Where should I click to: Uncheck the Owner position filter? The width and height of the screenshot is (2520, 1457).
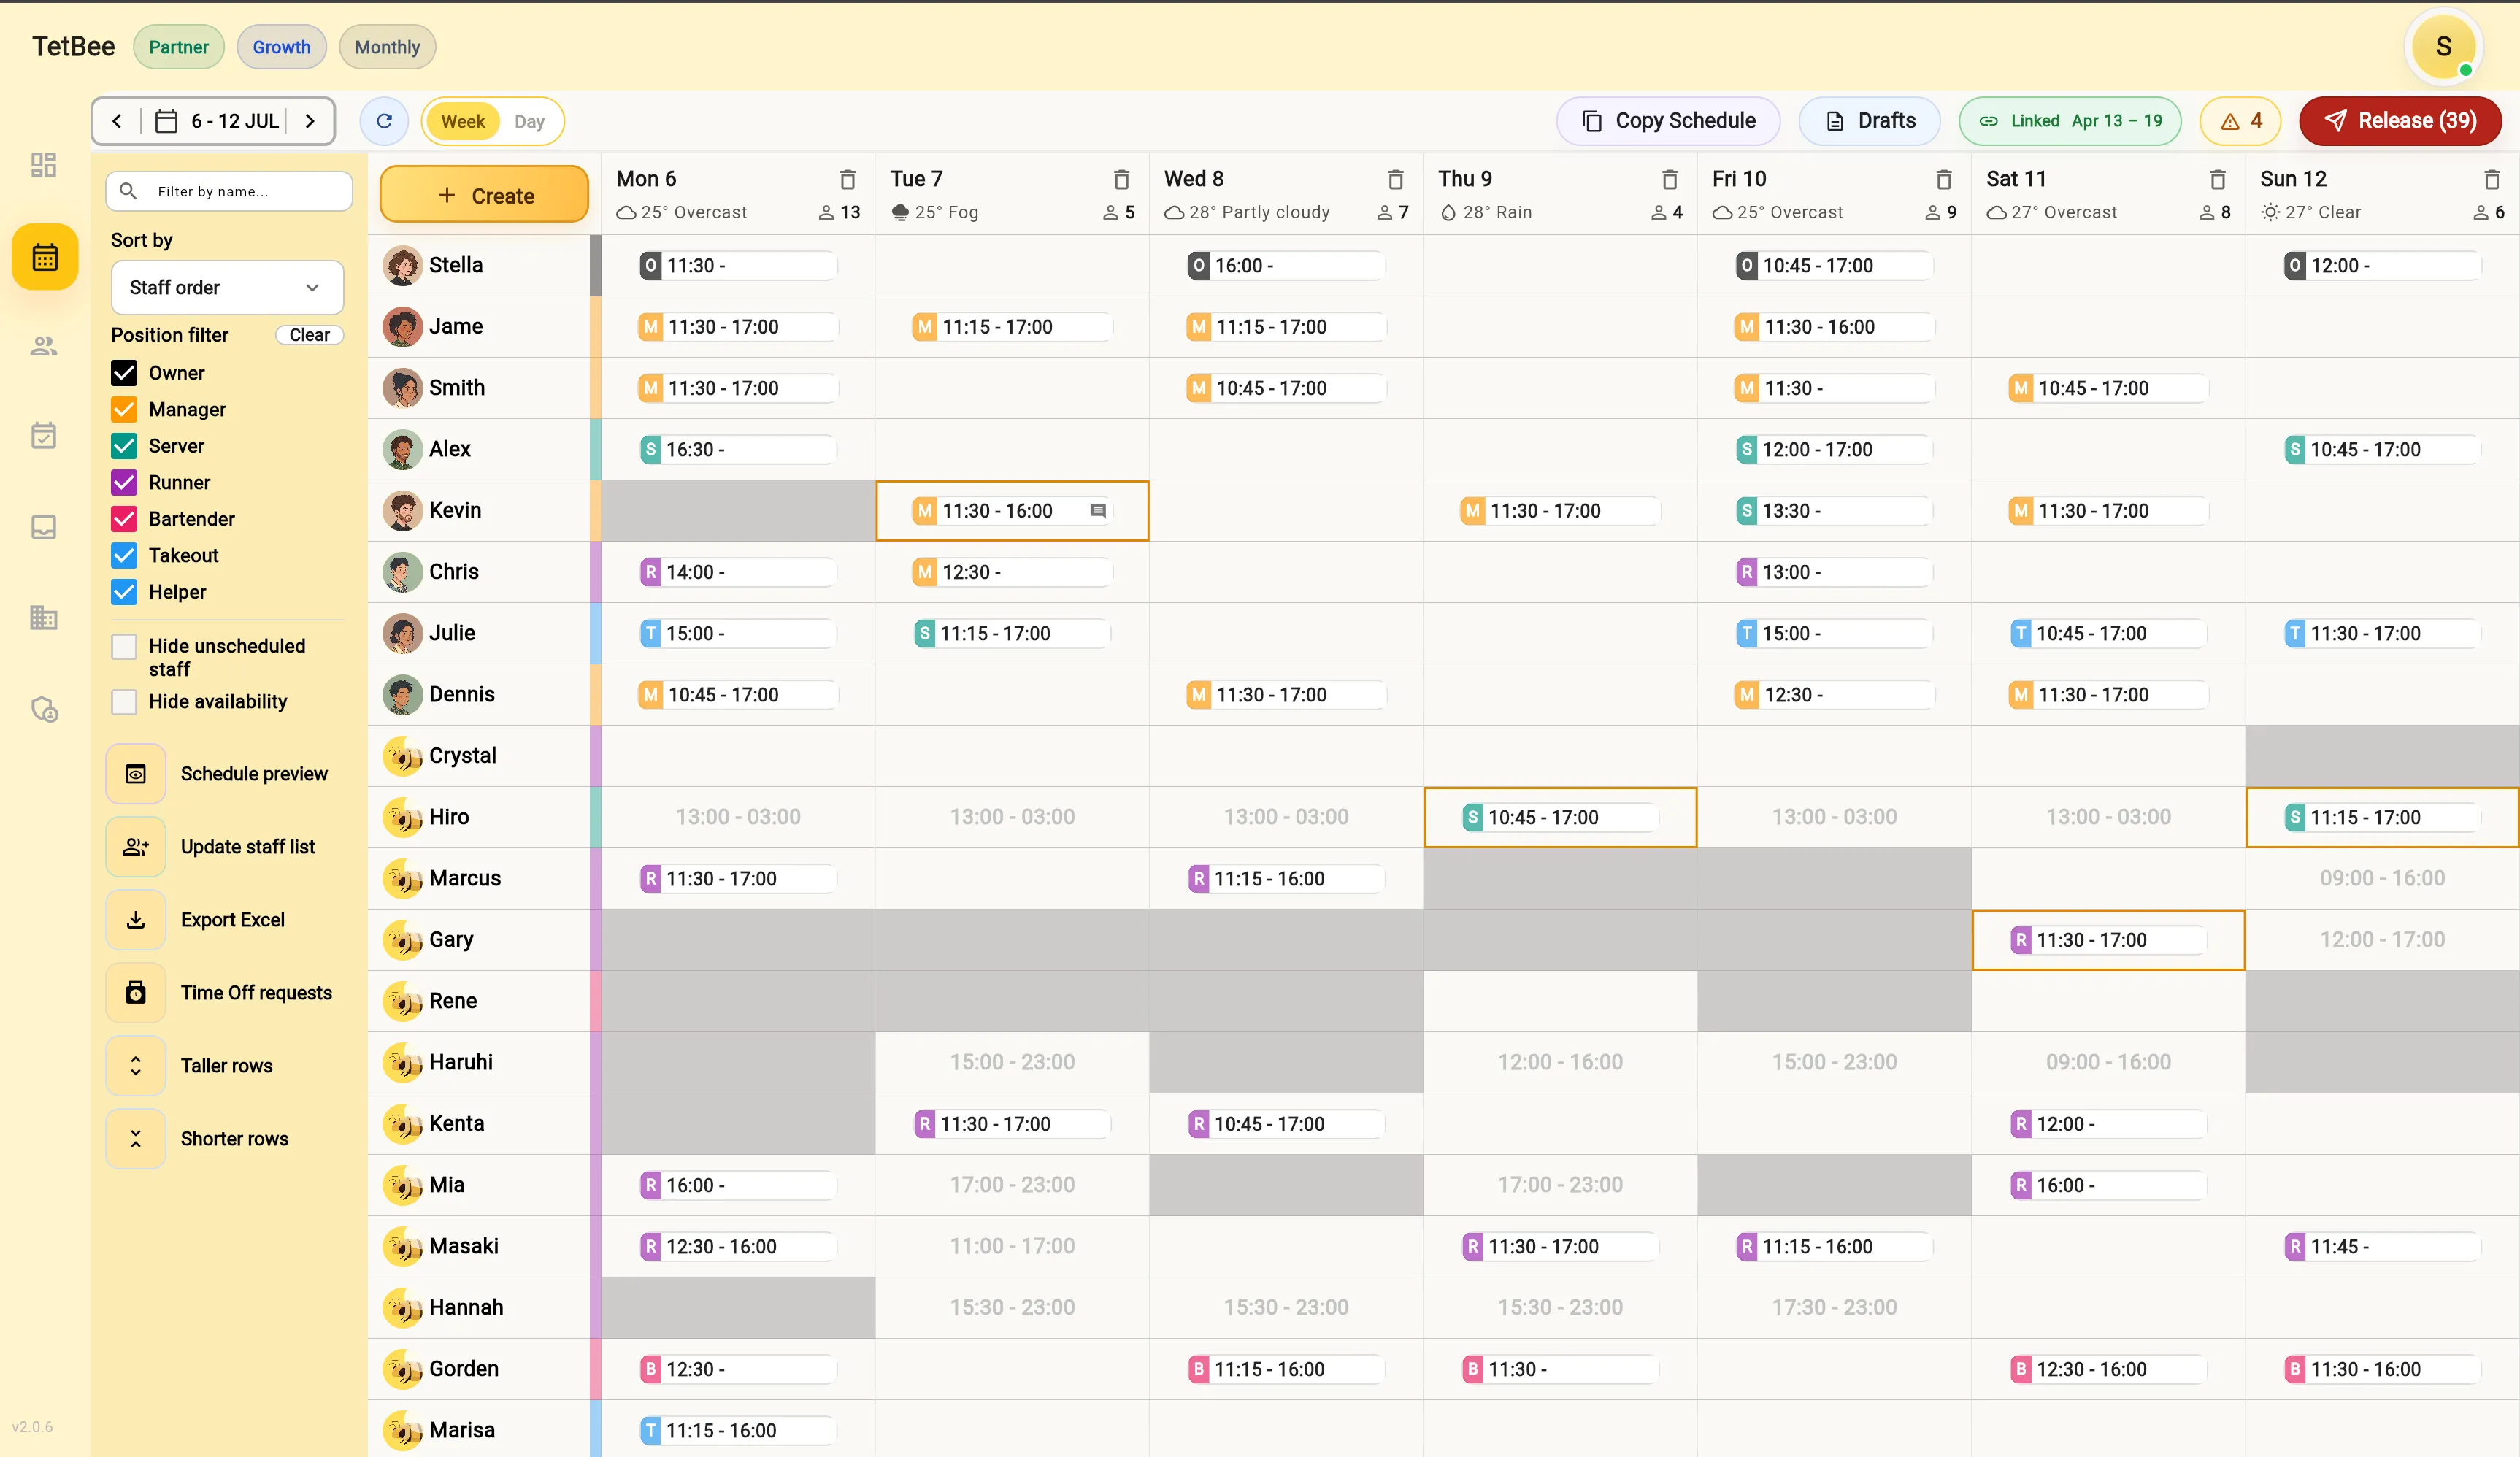point(124,373)
